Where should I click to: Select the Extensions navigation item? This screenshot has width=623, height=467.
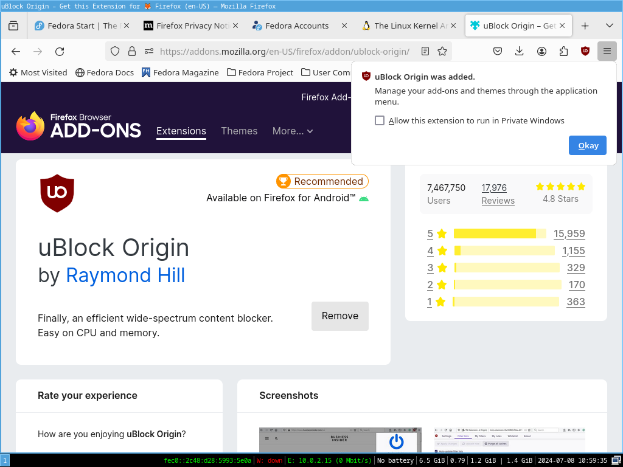click(x=181, y=131)
